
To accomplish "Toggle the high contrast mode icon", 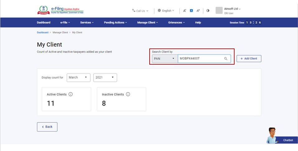I will (208, 11).
